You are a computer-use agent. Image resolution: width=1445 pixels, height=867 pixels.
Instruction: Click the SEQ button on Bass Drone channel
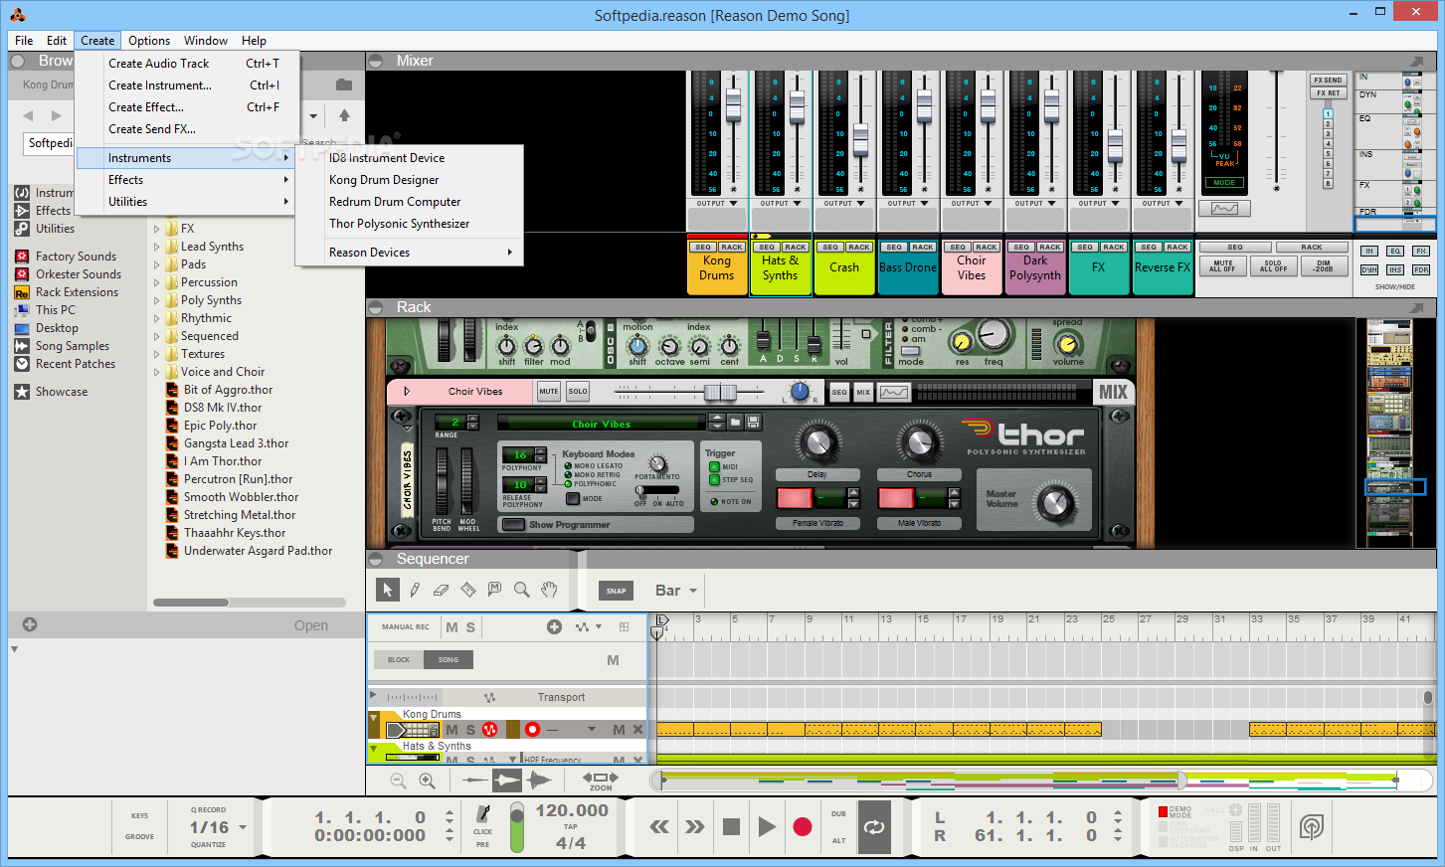[894, 247]
